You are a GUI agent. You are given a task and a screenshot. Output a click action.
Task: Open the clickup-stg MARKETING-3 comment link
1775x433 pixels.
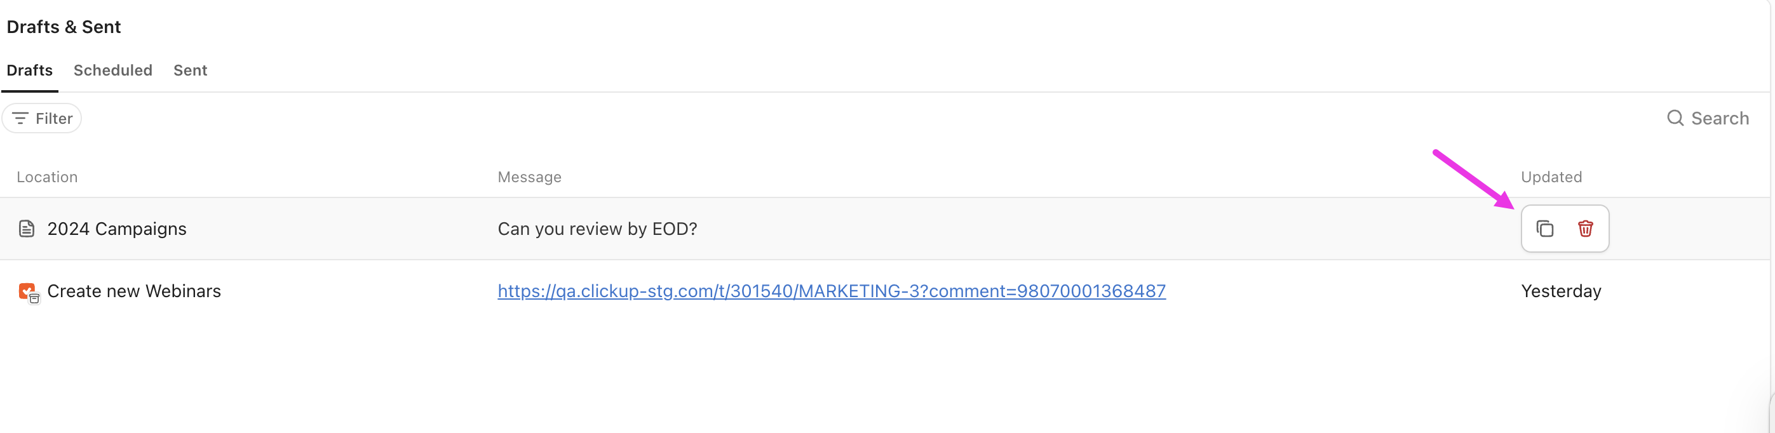[831, 291]
